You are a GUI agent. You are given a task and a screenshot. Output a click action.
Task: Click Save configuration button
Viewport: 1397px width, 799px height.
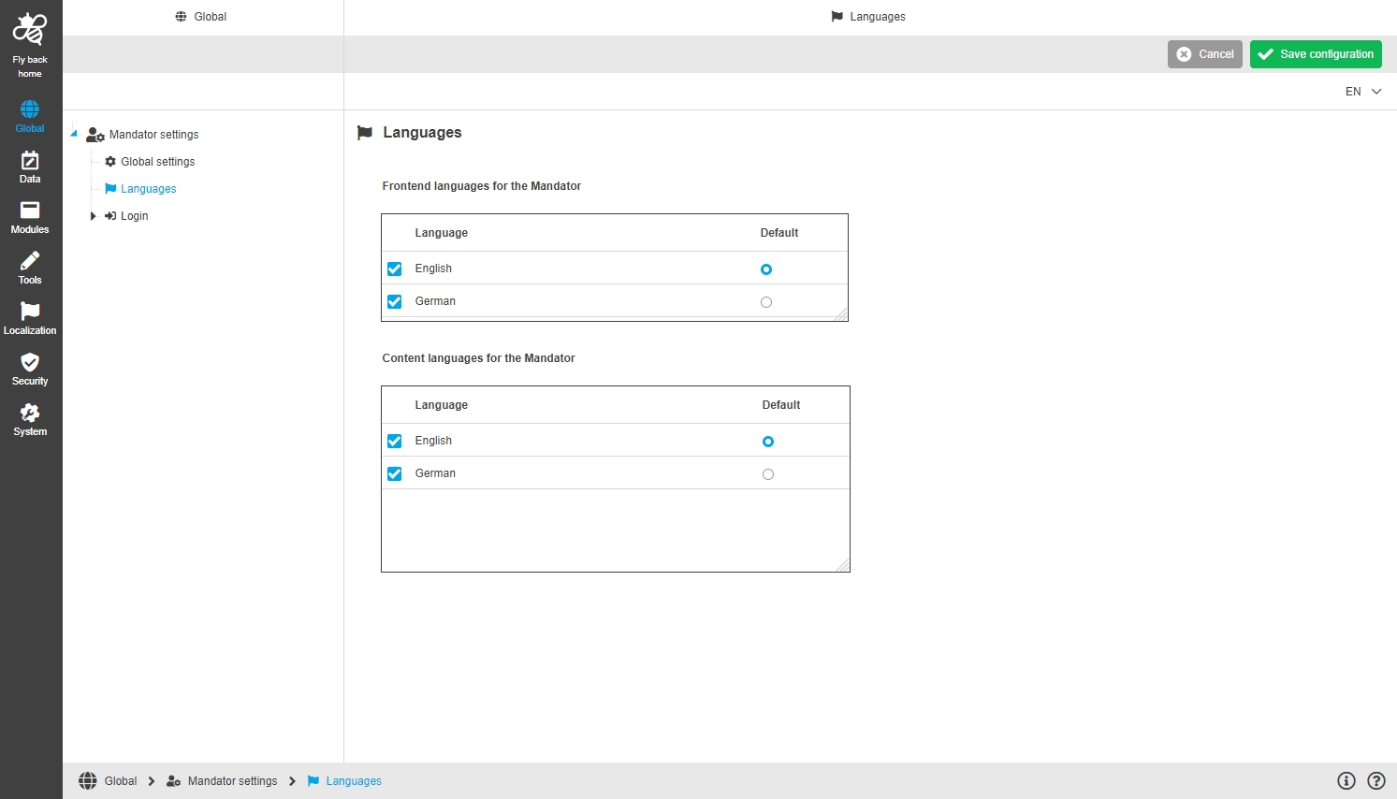pyautogui.click(x=1315, y=54)
